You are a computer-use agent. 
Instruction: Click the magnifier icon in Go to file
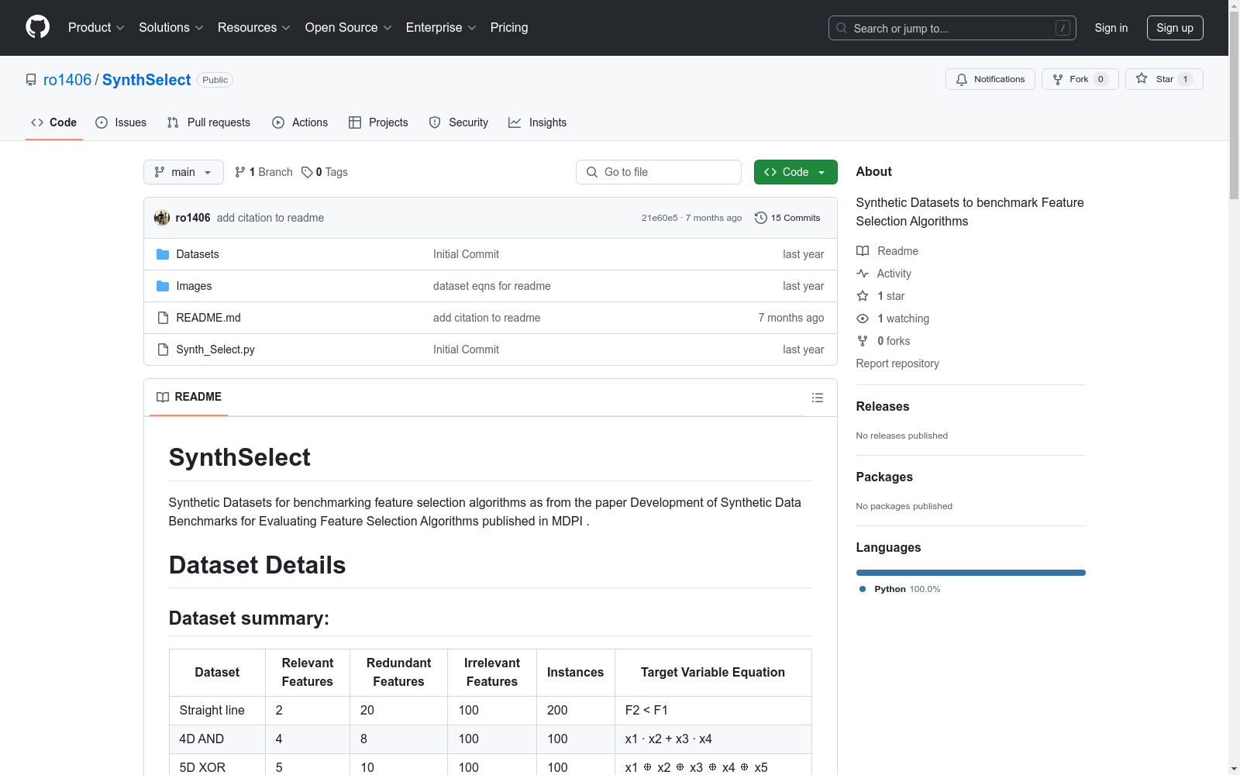pyautogui.click(x=592, y=172)
